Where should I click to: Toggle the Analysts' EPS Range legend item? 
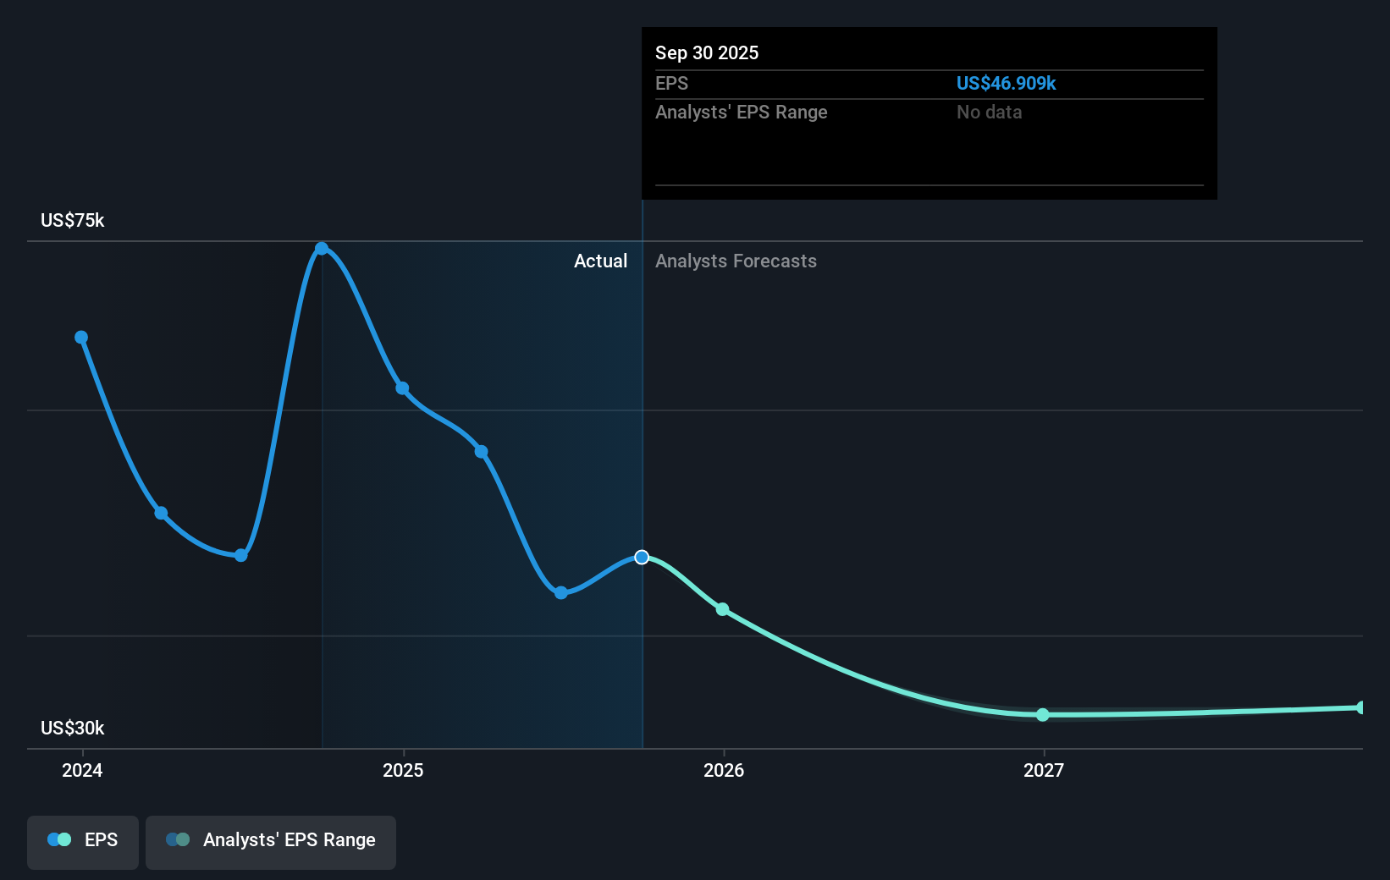[271, 840]
